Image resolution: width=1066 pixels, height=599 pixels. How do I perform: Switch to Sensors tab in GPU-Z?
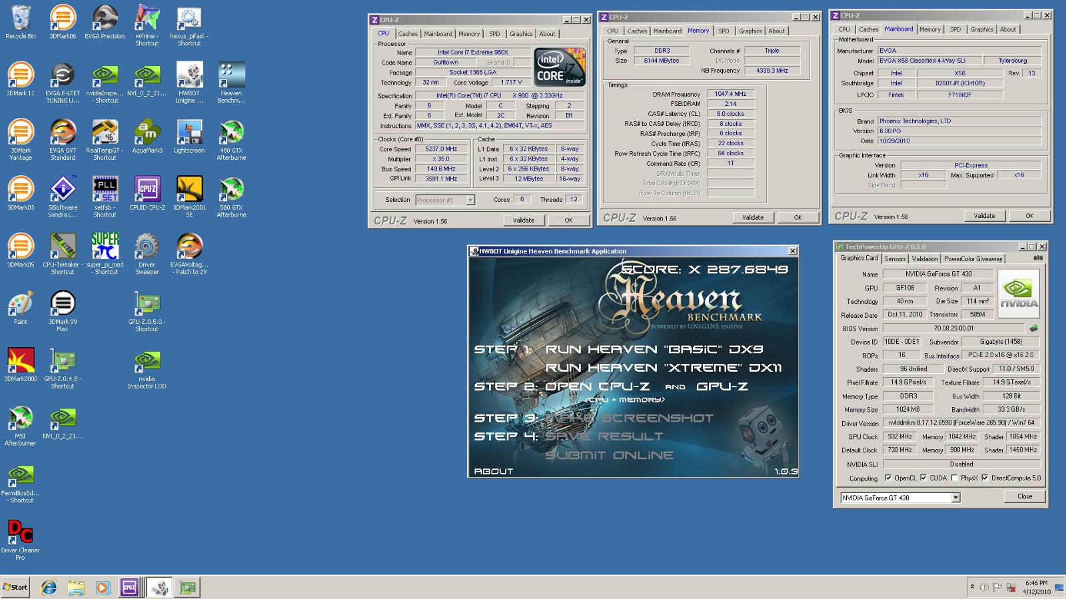click(x=895, y=259)
